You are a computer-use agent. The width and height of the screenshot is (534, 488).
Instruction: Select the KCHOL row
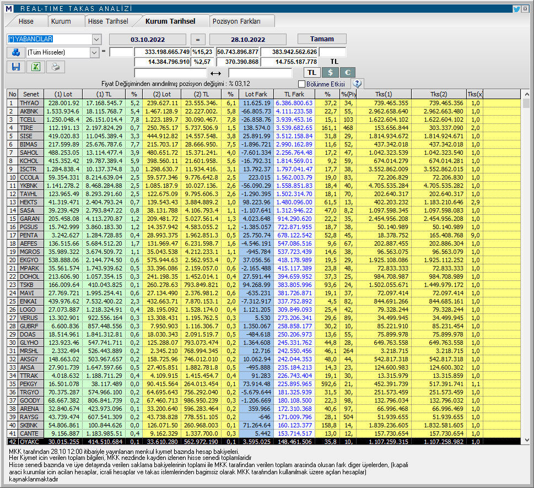point(263,161)
